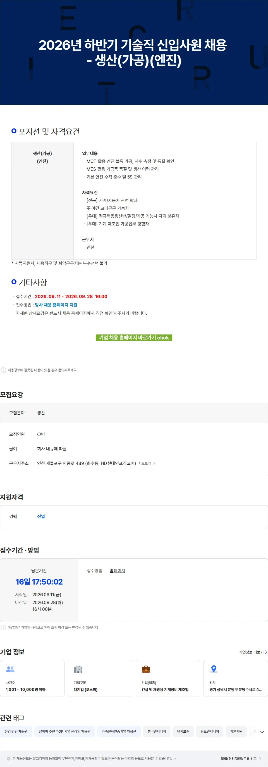Image resolution: width=268 pixels, height=767 pixels.
Task: Select the 기술지원 tag
Action: [236, 731]
